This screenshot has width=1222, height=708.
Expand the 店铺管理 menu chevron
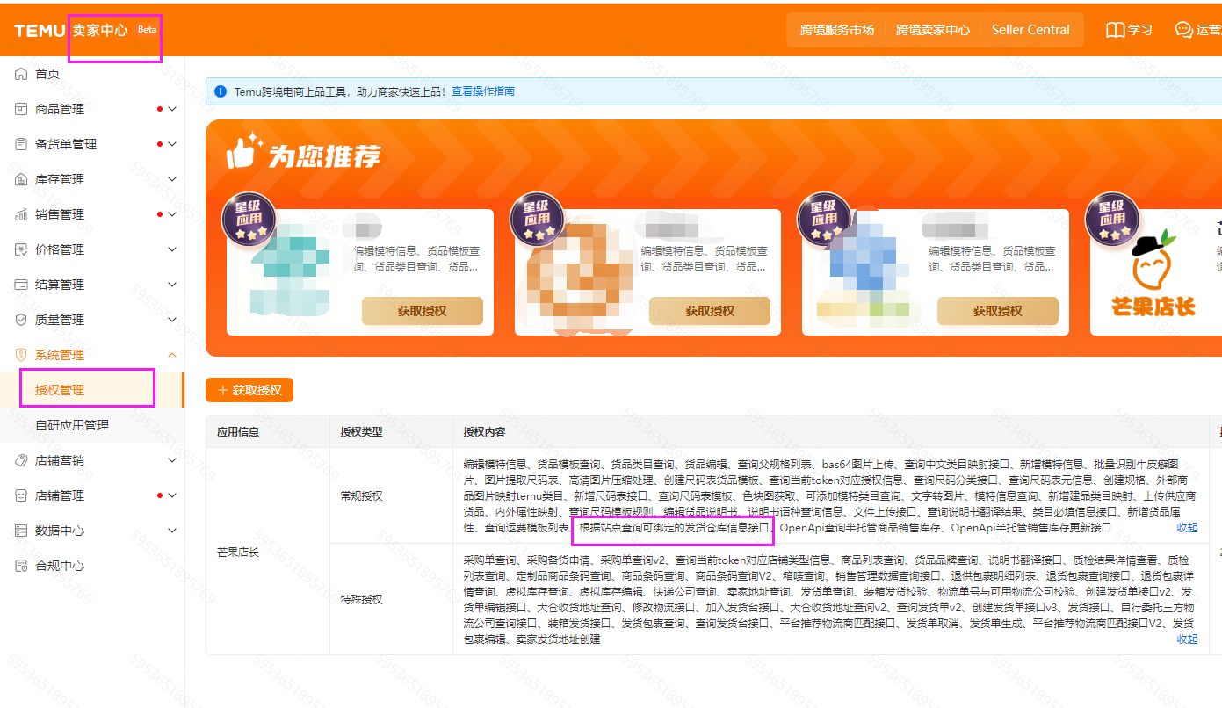(x=172, y=495)
